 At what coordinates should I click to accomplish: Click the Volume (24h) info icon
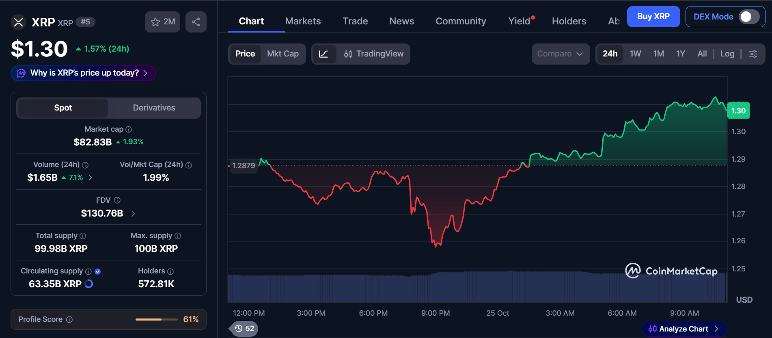click(85, 165)
